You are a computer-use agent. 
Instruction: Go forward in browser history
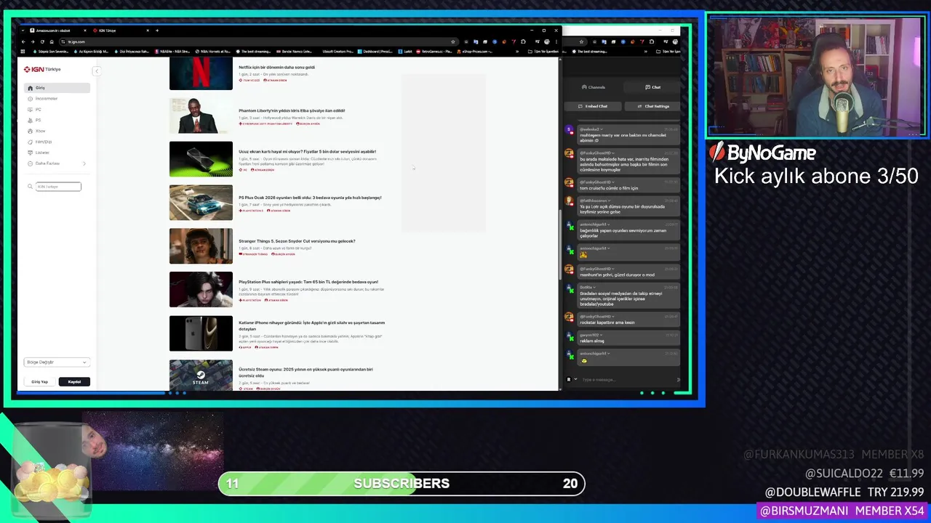point(33,41)
